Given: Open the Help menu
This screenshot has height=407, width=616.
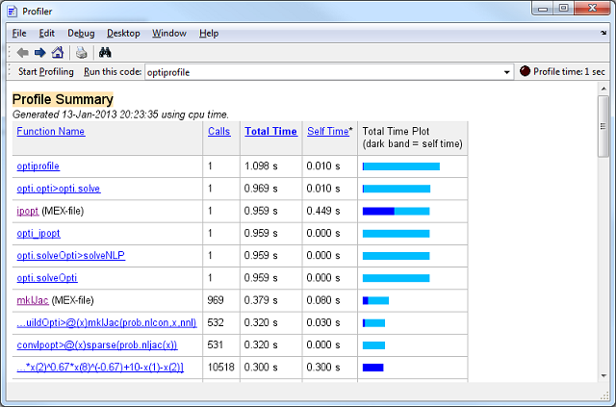Looking at the screenshot, I should [x=209, y=34].
